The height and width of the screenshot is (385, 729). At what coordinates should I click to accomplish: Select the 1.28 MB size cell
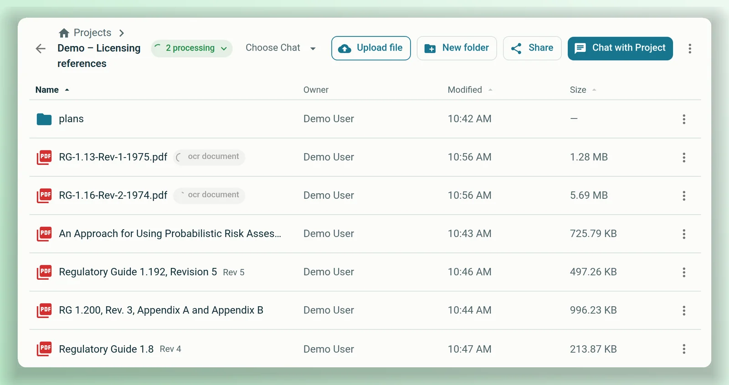tap(589, 157)
